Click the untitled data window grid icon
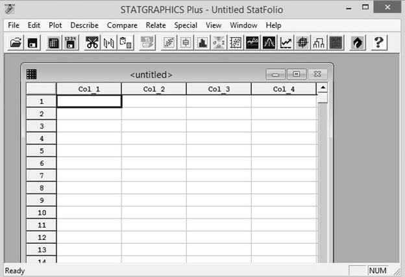The image size is (405, 277). [32, 74]
